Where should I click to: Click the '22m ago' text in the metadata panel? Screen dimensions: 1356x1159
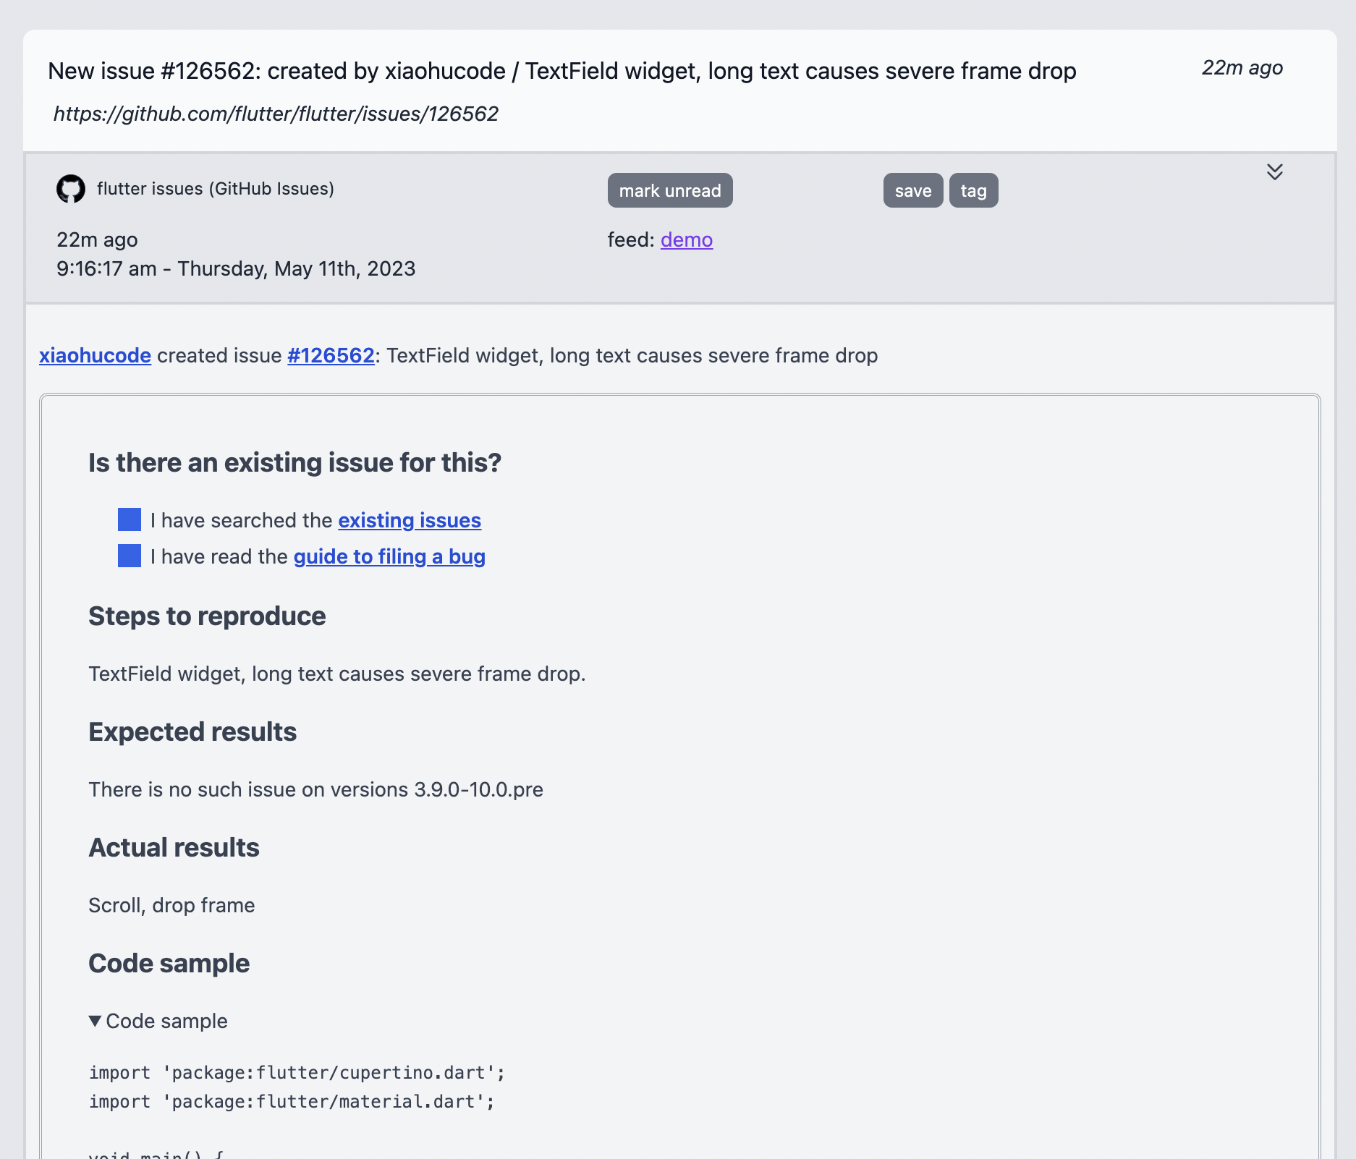click(97, 239)
